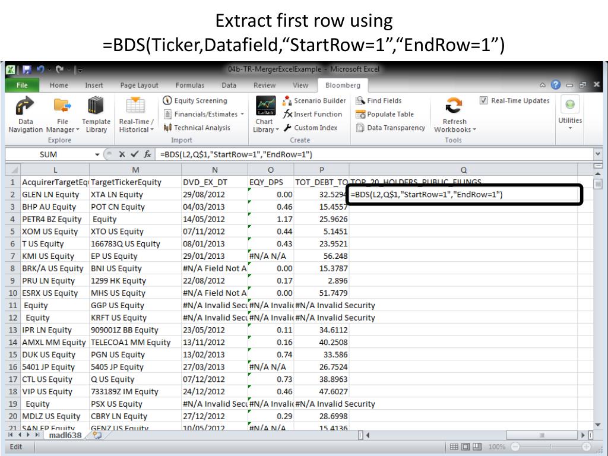Save workbook from quick access toolbar
The width and height of the screenshot is (608, 456).
(x=27, y=69)
